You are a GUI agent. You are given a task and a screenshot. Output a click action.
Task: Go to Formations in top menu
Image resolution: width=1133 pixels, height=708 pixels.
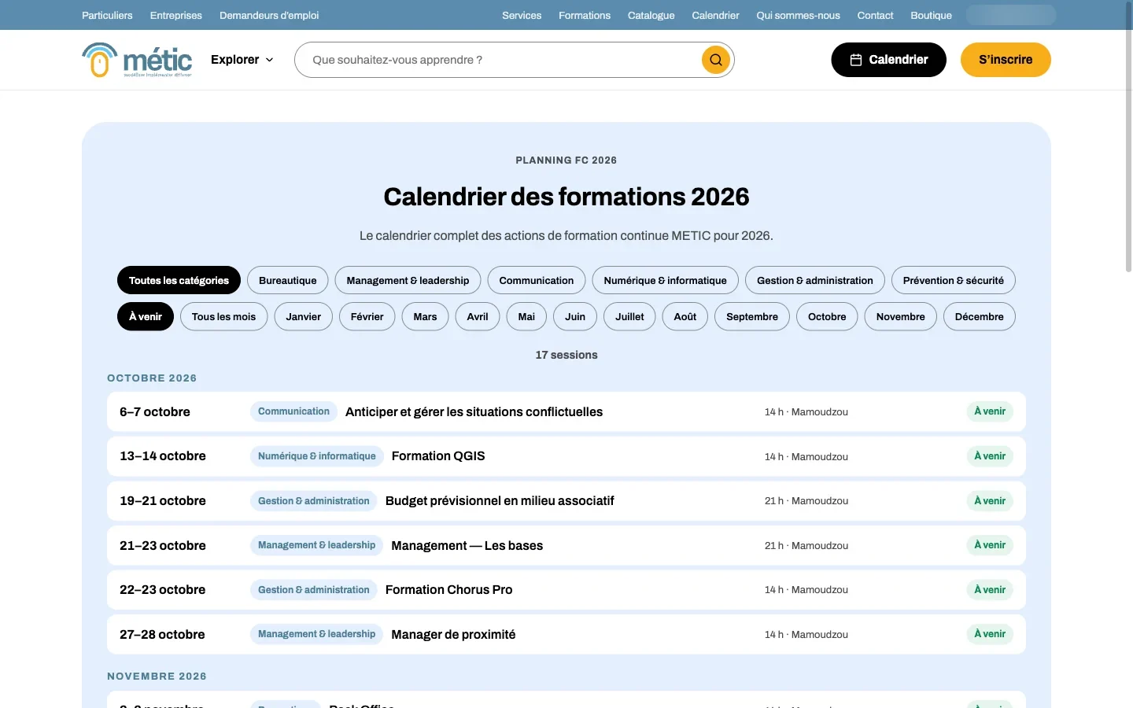click(585, 15)
